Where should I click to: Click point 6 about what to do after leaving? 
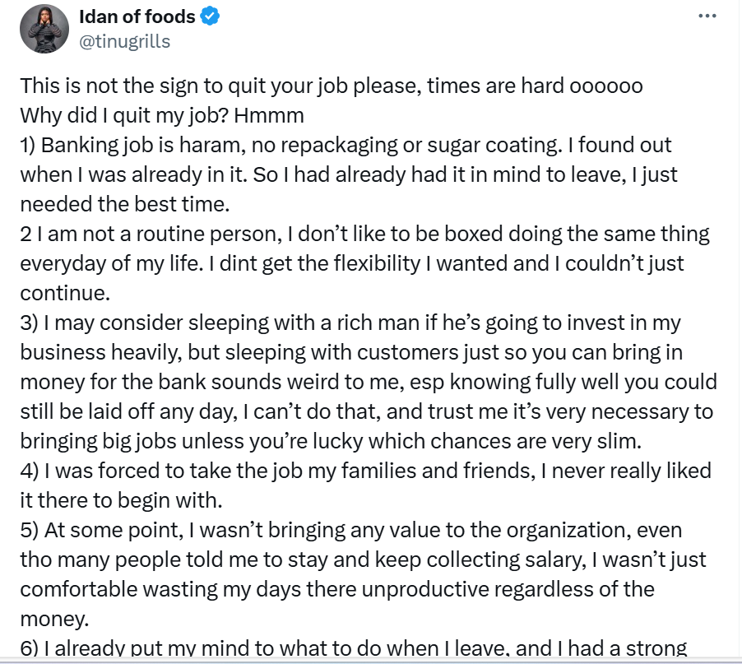click(x=353, y=648)
